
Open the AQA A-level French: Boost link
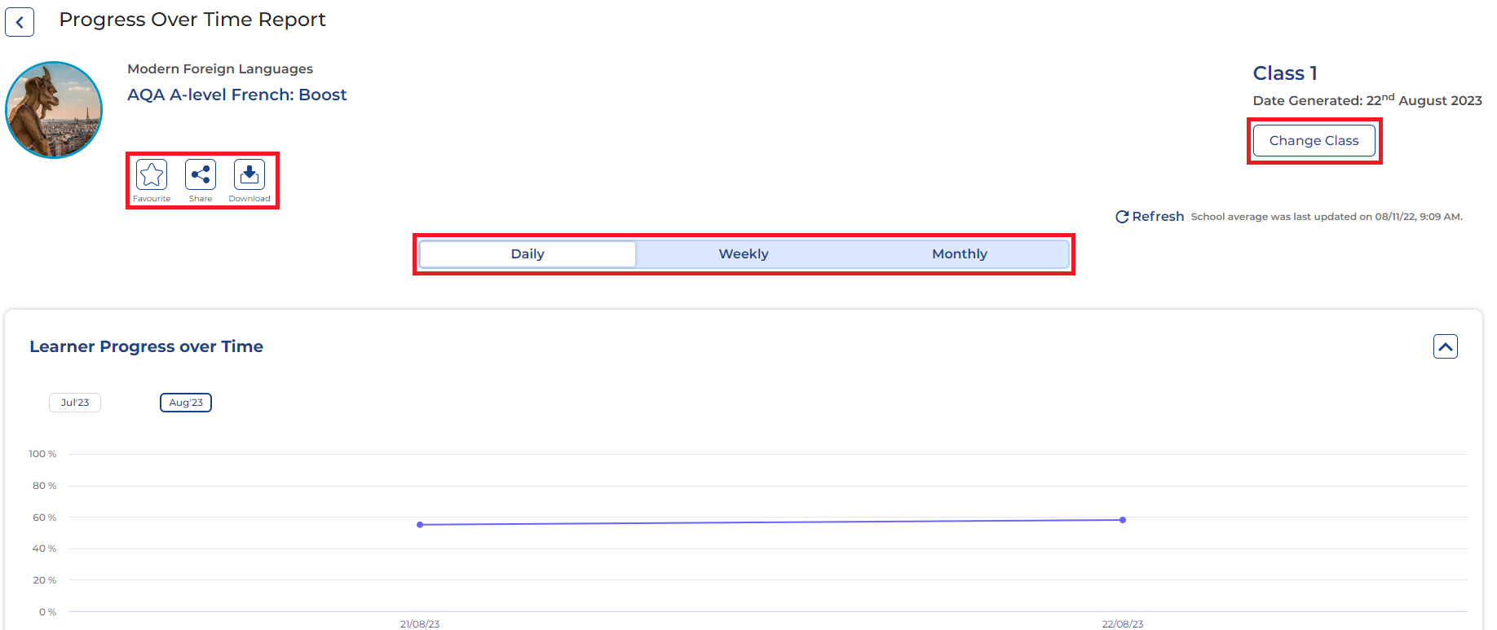click(236, 95)
